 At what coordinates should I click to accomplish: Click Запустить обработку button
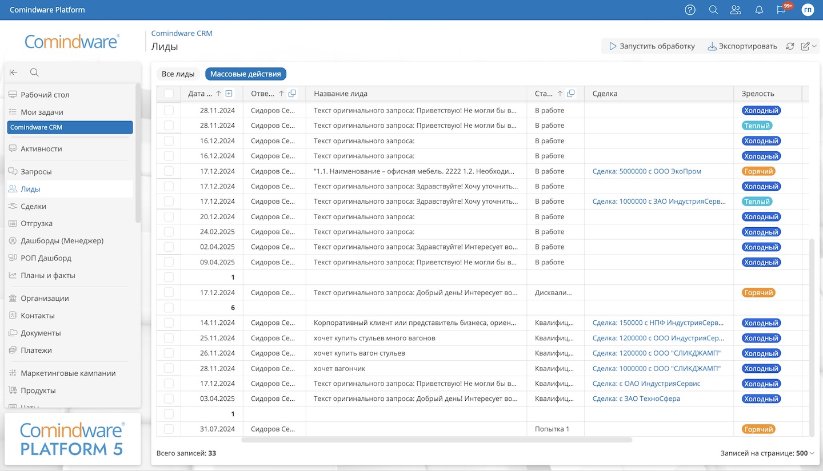pyautogui.click(x=652, y=46)
